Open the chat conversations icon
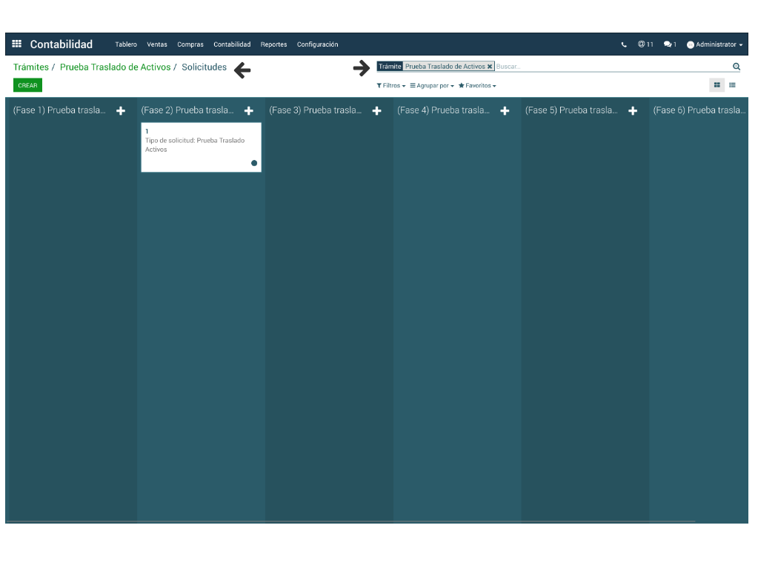Image resolution: width=758 pixels, height=568 pixels. tap(670, 44)
